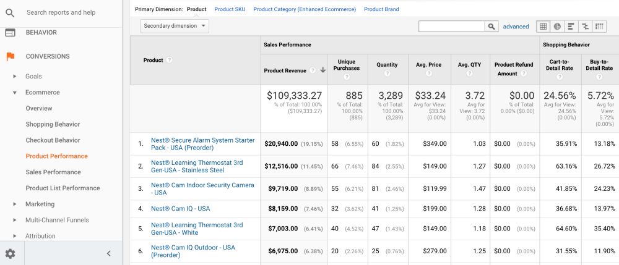Screen dimensions: 619x265
Task: Click the 64.60% cart-to-detail value
Action: coord(566,229)
